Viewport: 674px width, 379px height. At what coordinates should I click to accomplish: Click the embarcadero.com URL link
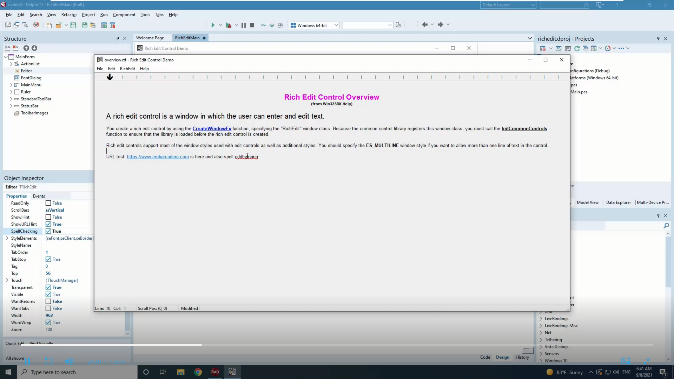tap(158, 157)
